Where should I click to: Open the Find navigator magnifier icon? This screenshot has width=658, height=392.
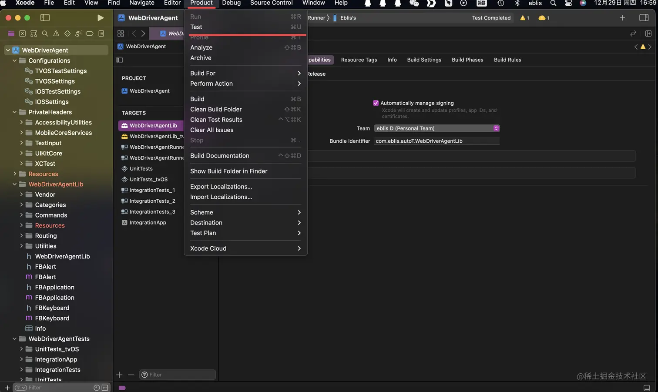[x=45, y=34]
